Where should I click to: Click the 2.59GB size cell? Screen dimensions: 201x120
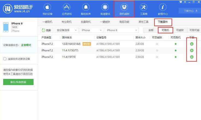click(x=140, y=50)
